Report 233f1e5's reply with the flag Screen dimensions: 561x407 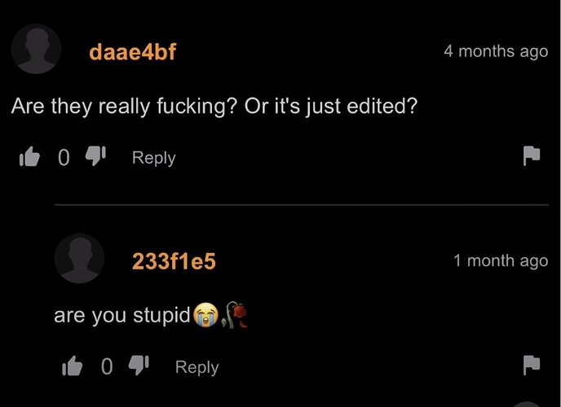(532, 365)
